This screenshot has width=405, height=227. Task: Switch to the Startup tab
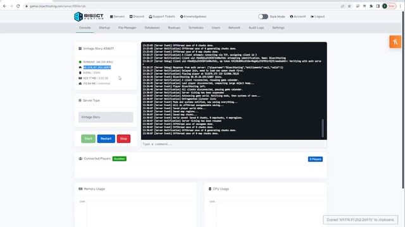[104, 28]
